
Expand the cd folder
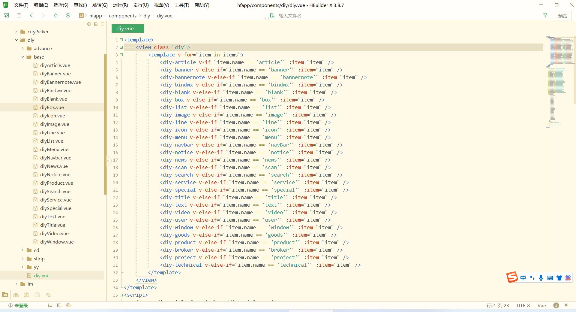[22, 250]
